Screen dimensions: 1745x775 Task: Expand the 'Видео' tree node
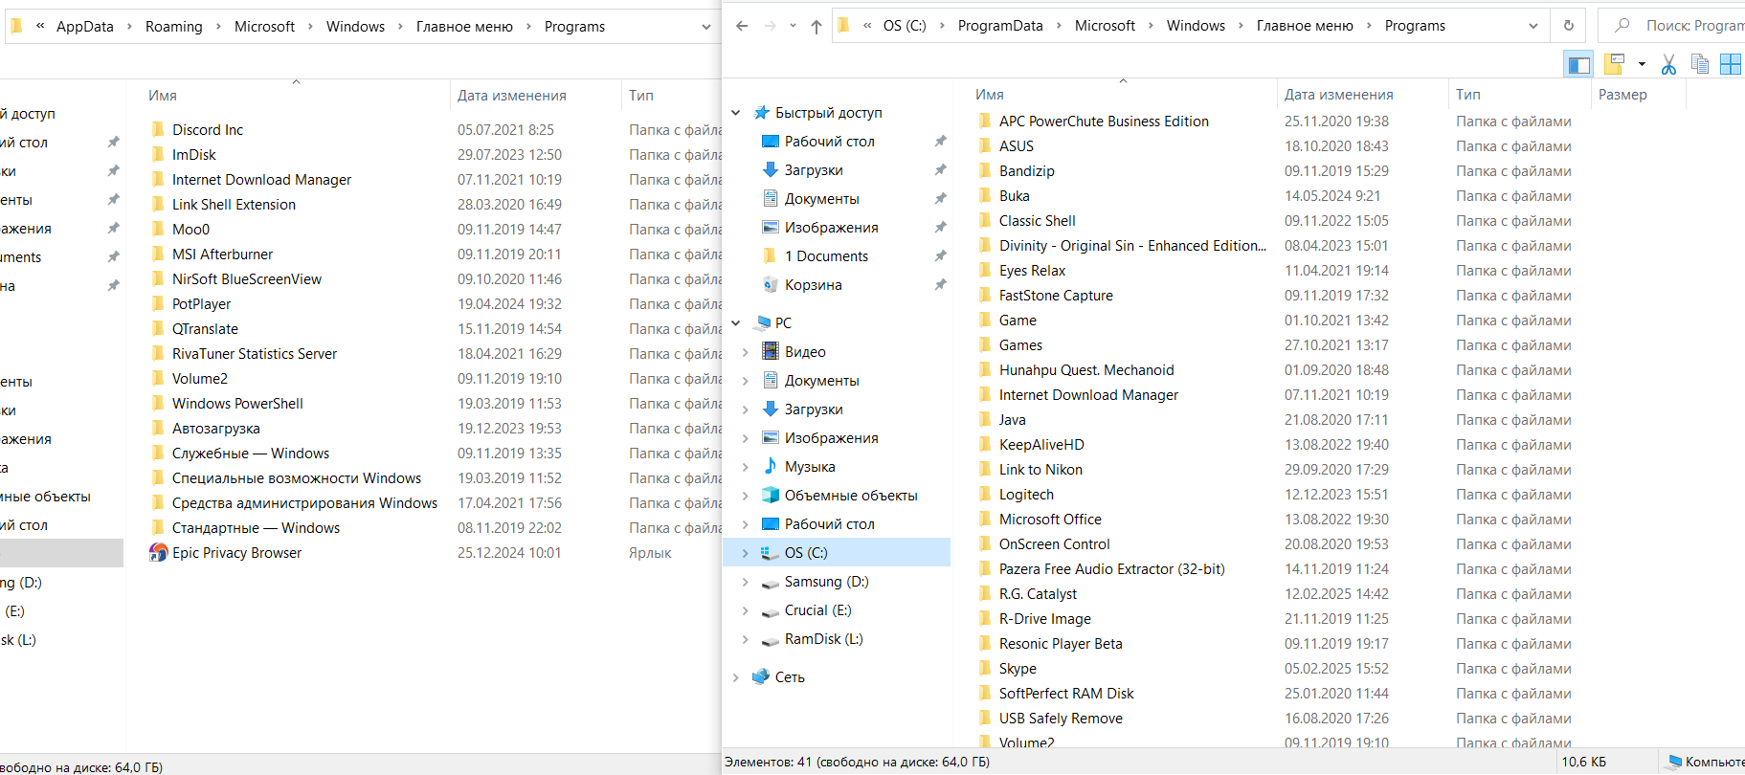746,352
